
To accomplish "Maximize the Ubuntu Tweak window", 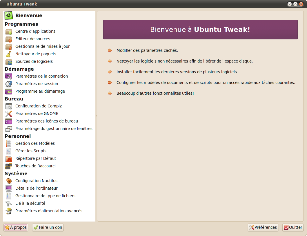I will point(295,4).
